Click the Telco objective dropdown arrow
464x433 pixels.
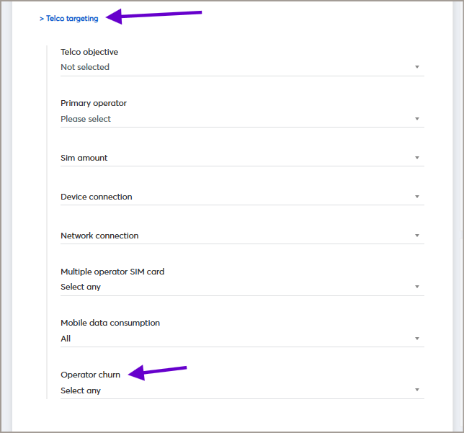416,67
